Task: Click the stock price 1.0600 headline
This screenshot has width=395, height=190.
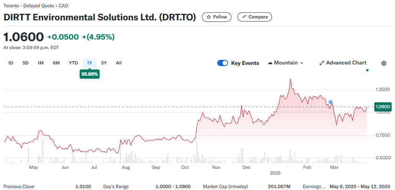Action: coord(24,37)
